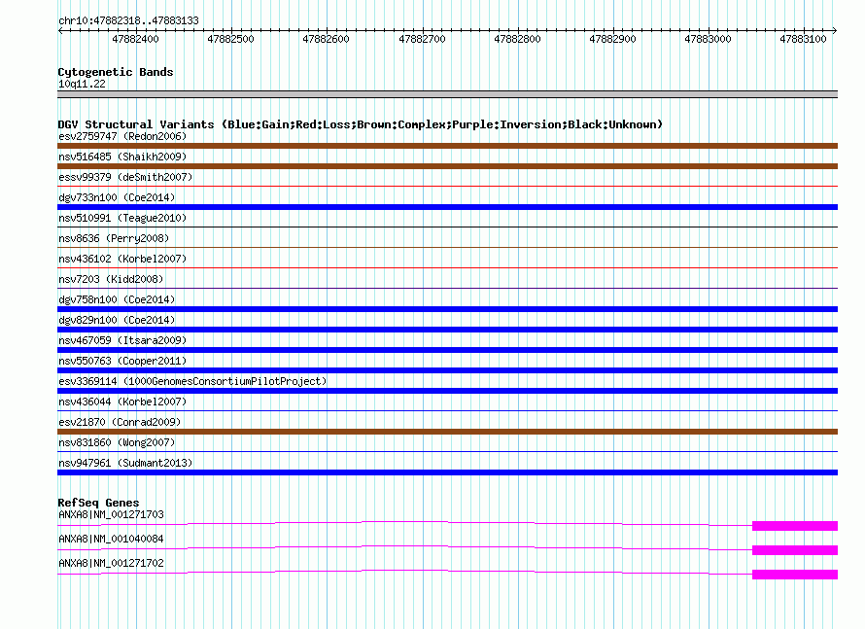Click the esv3369114 1000GenomesConsortiumPilotProject label

[192, 381]
